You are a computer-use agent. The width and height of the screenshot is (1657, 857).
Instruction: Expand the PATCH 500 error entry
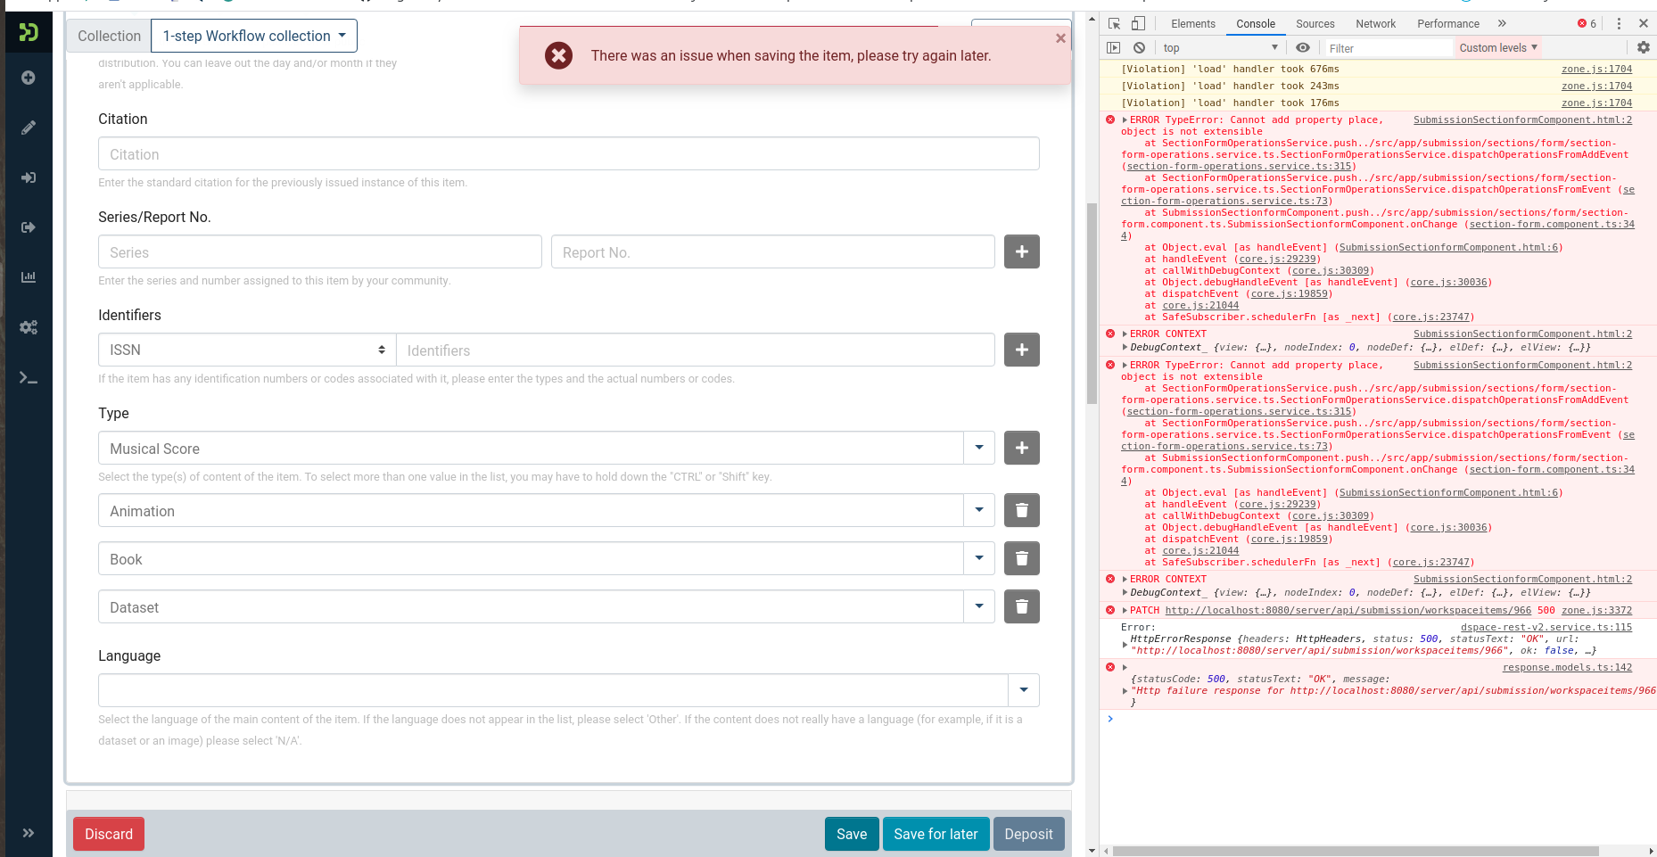click(1125, 611)
